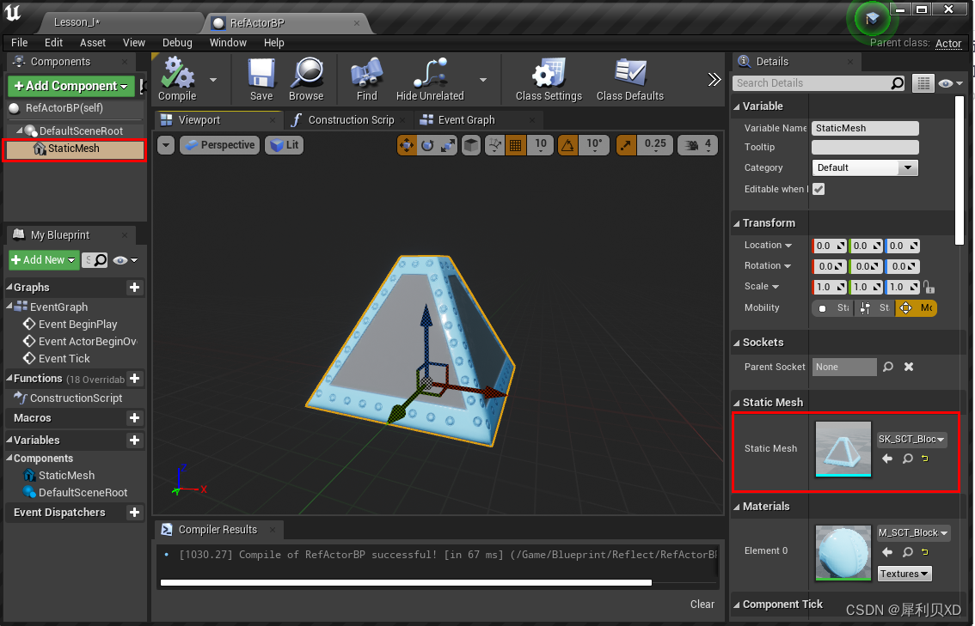Clear the Compiler Results log

click(702, 605)
